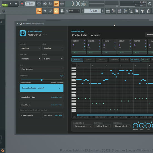Viewport: 153px width, 153px height.
Task: Start playback with the Play button
Action: point(10,4)
